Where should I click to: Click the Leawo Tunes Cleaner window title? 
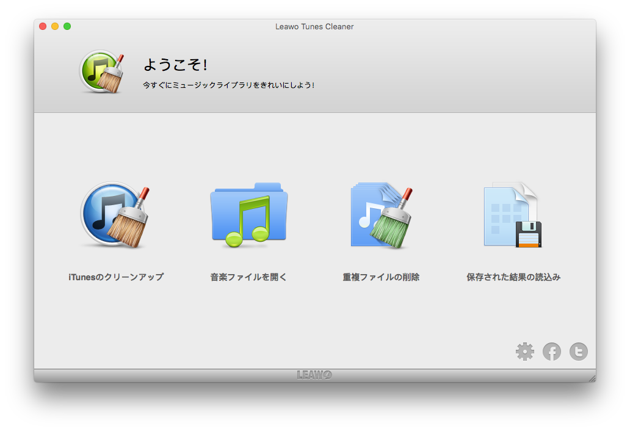pyautogui.click(x=314, y=26)
